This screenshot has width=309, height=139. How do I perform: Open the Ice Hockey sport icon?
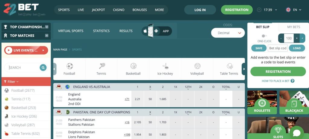pos(165,66)
